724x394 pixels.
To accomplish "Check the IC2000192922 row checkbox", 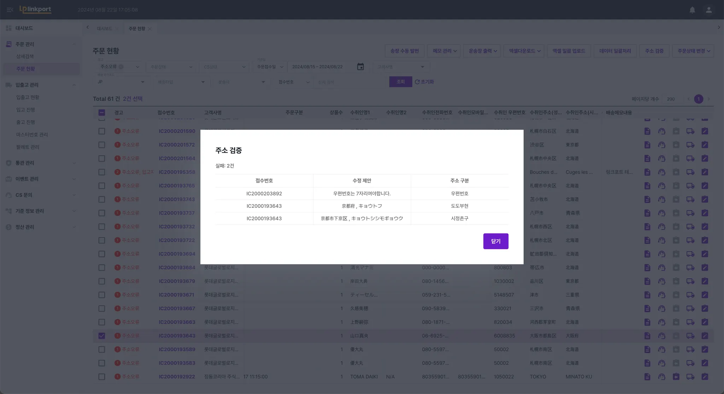I will pyautogui.click(x=101, y=377).
